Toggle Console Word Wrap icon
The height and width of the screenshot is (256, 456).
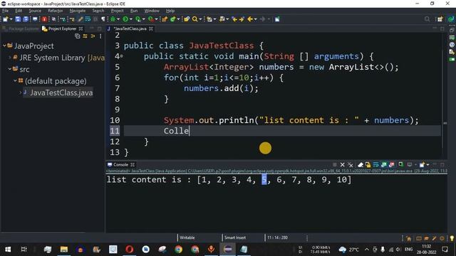click(375, 165)
